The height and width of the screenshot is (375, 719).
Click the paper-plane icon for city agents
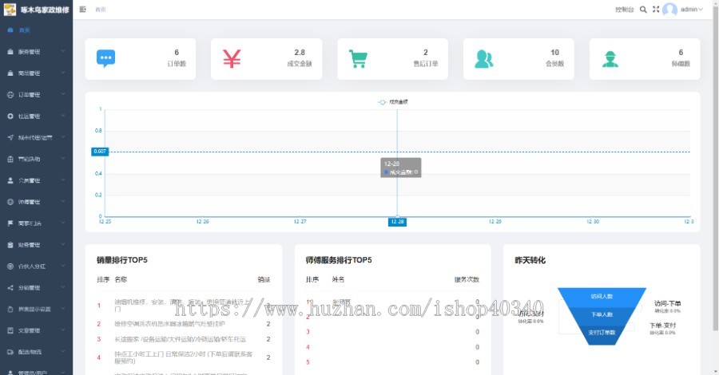[10, 137]
